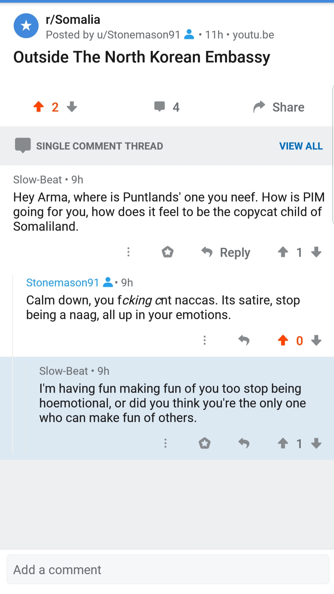The width and height of the screenshot is (334, 594).
Task: Downvote Slow-Beat's first comment
Action: 316,252
